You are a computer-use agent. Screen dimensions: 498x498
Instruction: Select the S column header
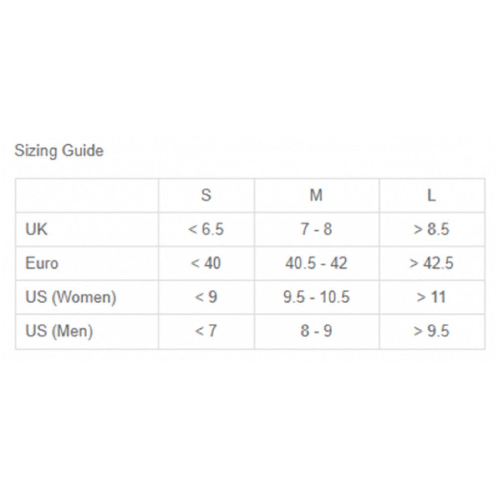(206, 195)
